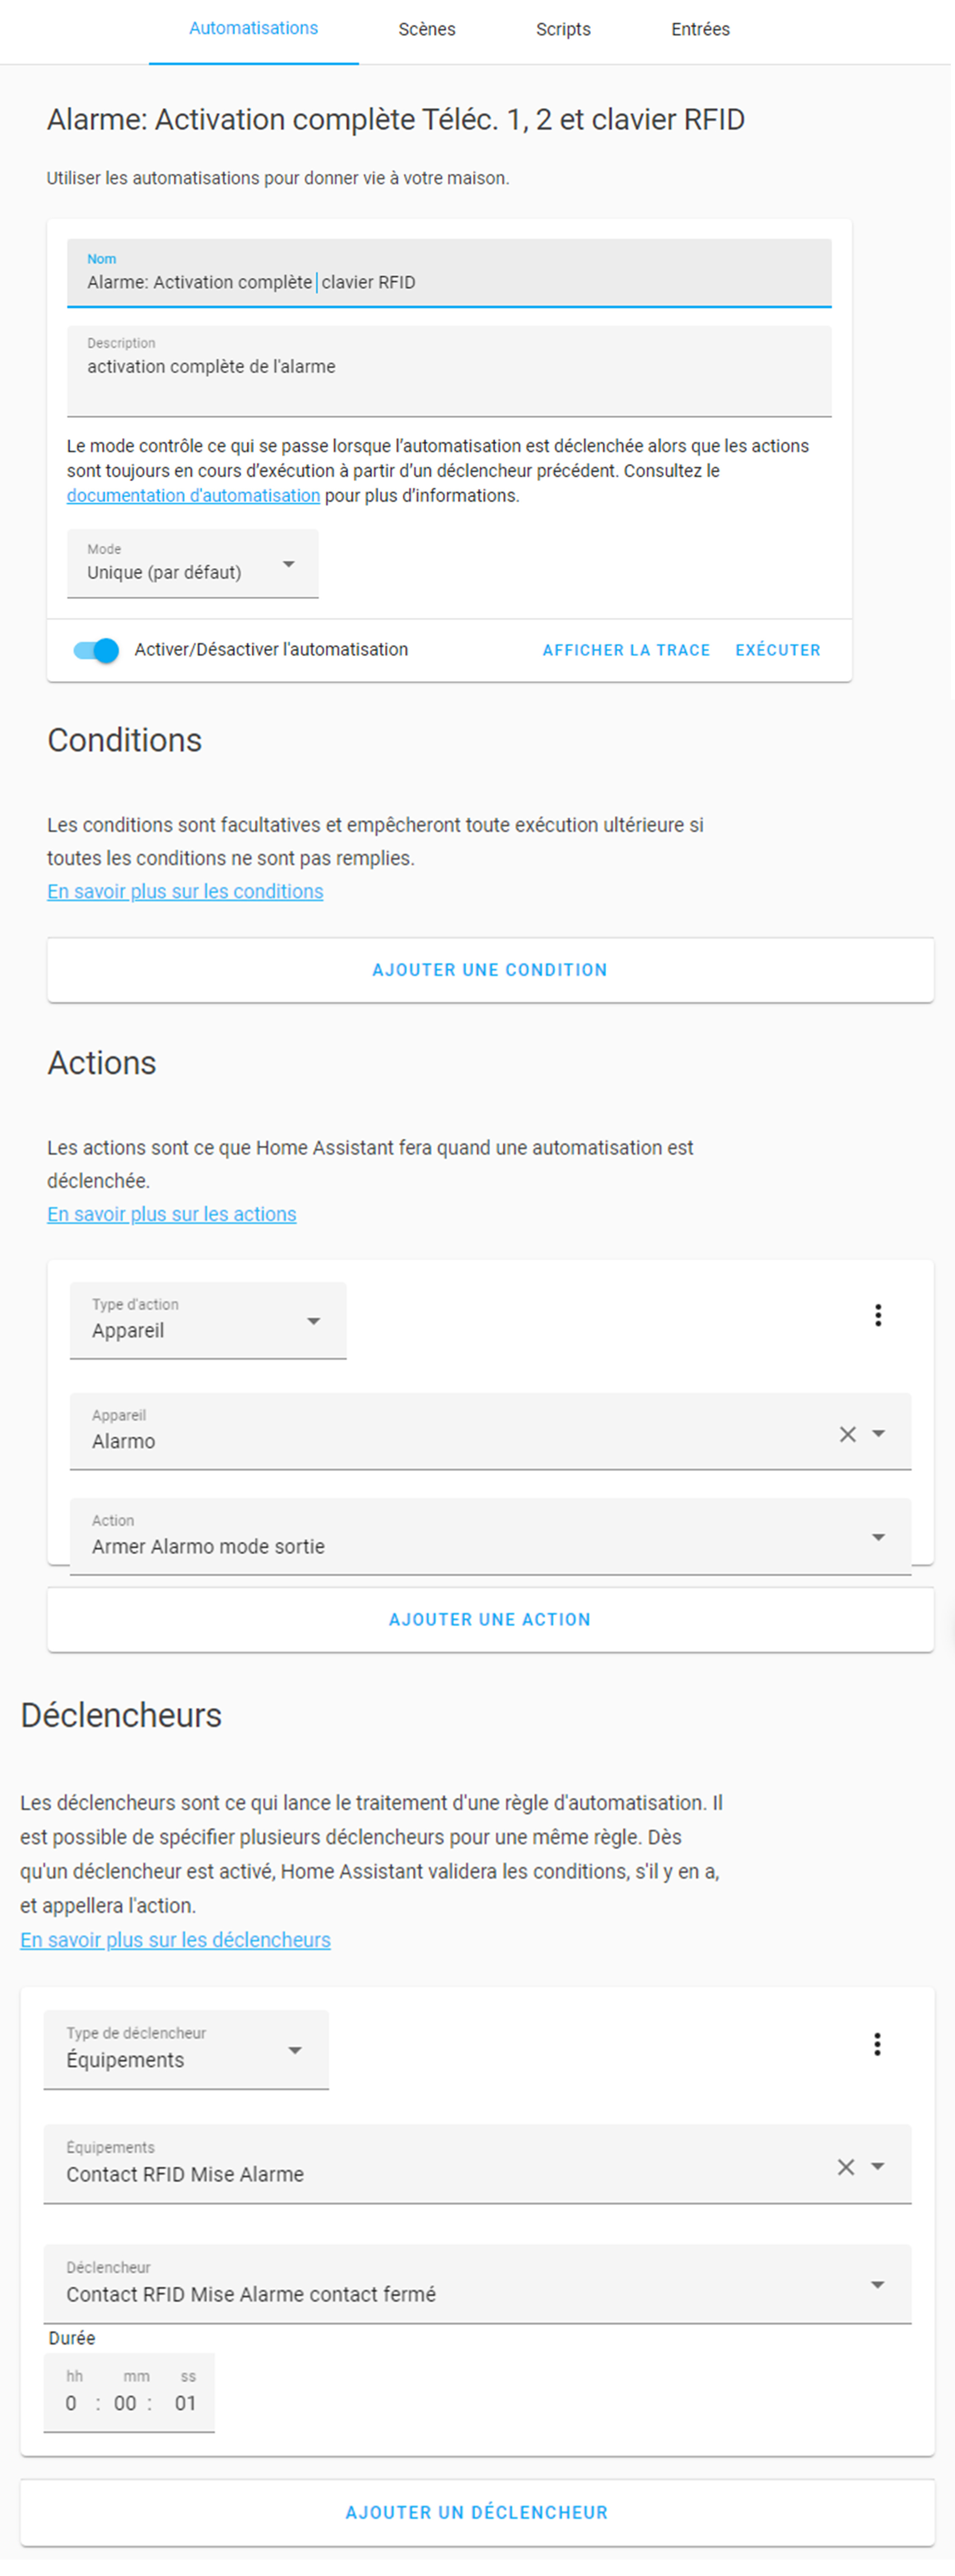Click the seconds field in Durée
Image resolution: width=955 pixels, height=2576 pixels.
(186, 2404)
